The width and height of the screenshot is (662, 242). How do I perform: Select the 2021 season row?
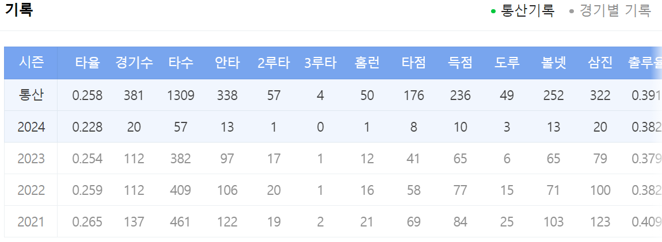333,222
